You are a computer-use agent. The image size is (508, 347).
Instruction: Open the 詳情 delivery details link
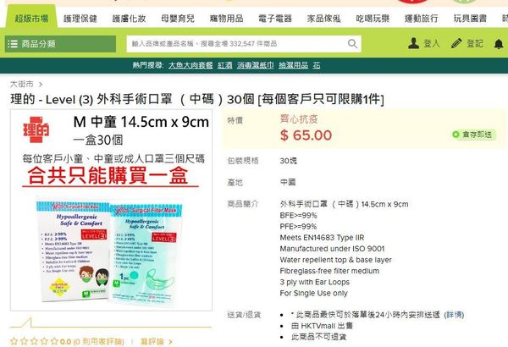(454, 315)
